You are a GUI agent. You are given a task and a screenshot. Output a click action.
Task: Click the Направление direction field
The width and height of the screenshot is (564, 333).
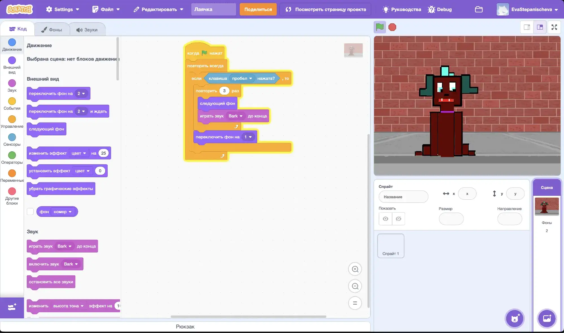(510, 219)
